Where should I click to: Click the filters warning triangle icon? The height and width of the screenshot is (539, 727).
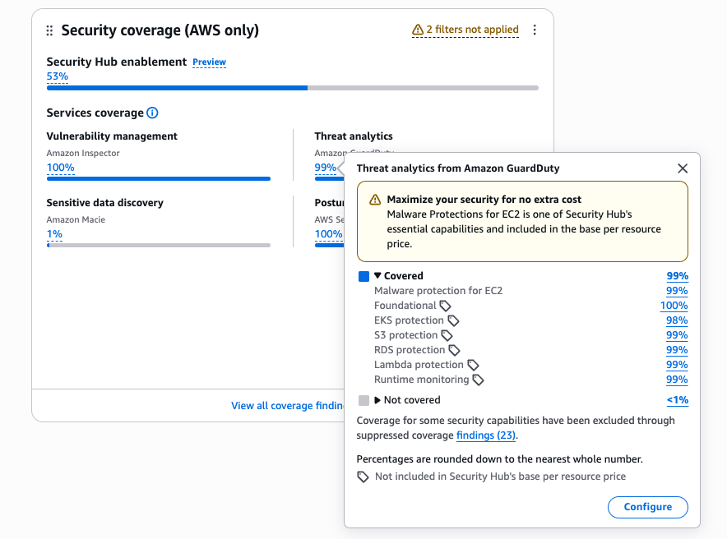click(418, 30)
